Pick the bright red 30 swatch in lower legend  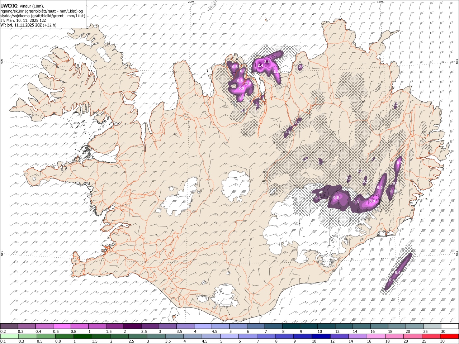pyautogui.click(x=449, y=336)
